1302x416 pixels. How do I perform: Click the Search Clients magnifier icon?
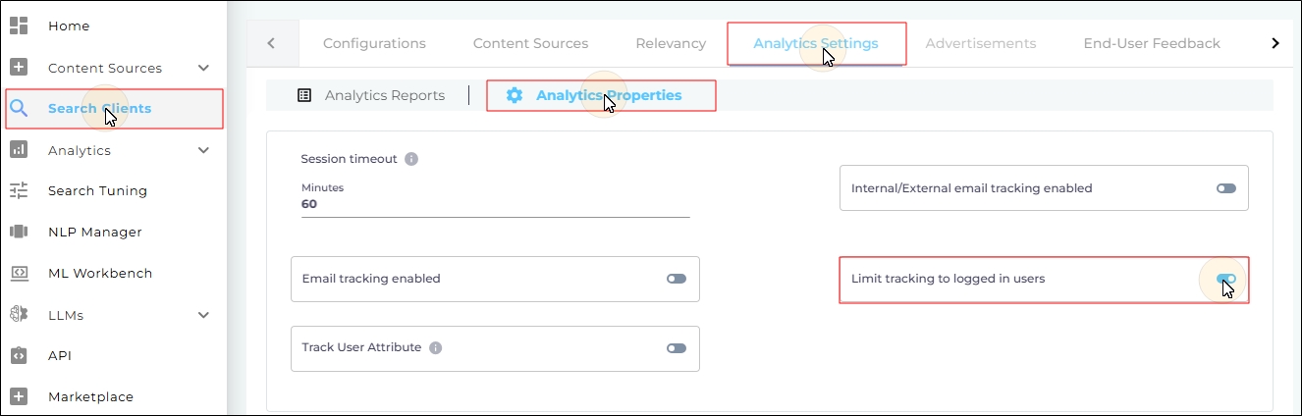tap(19, 108)
